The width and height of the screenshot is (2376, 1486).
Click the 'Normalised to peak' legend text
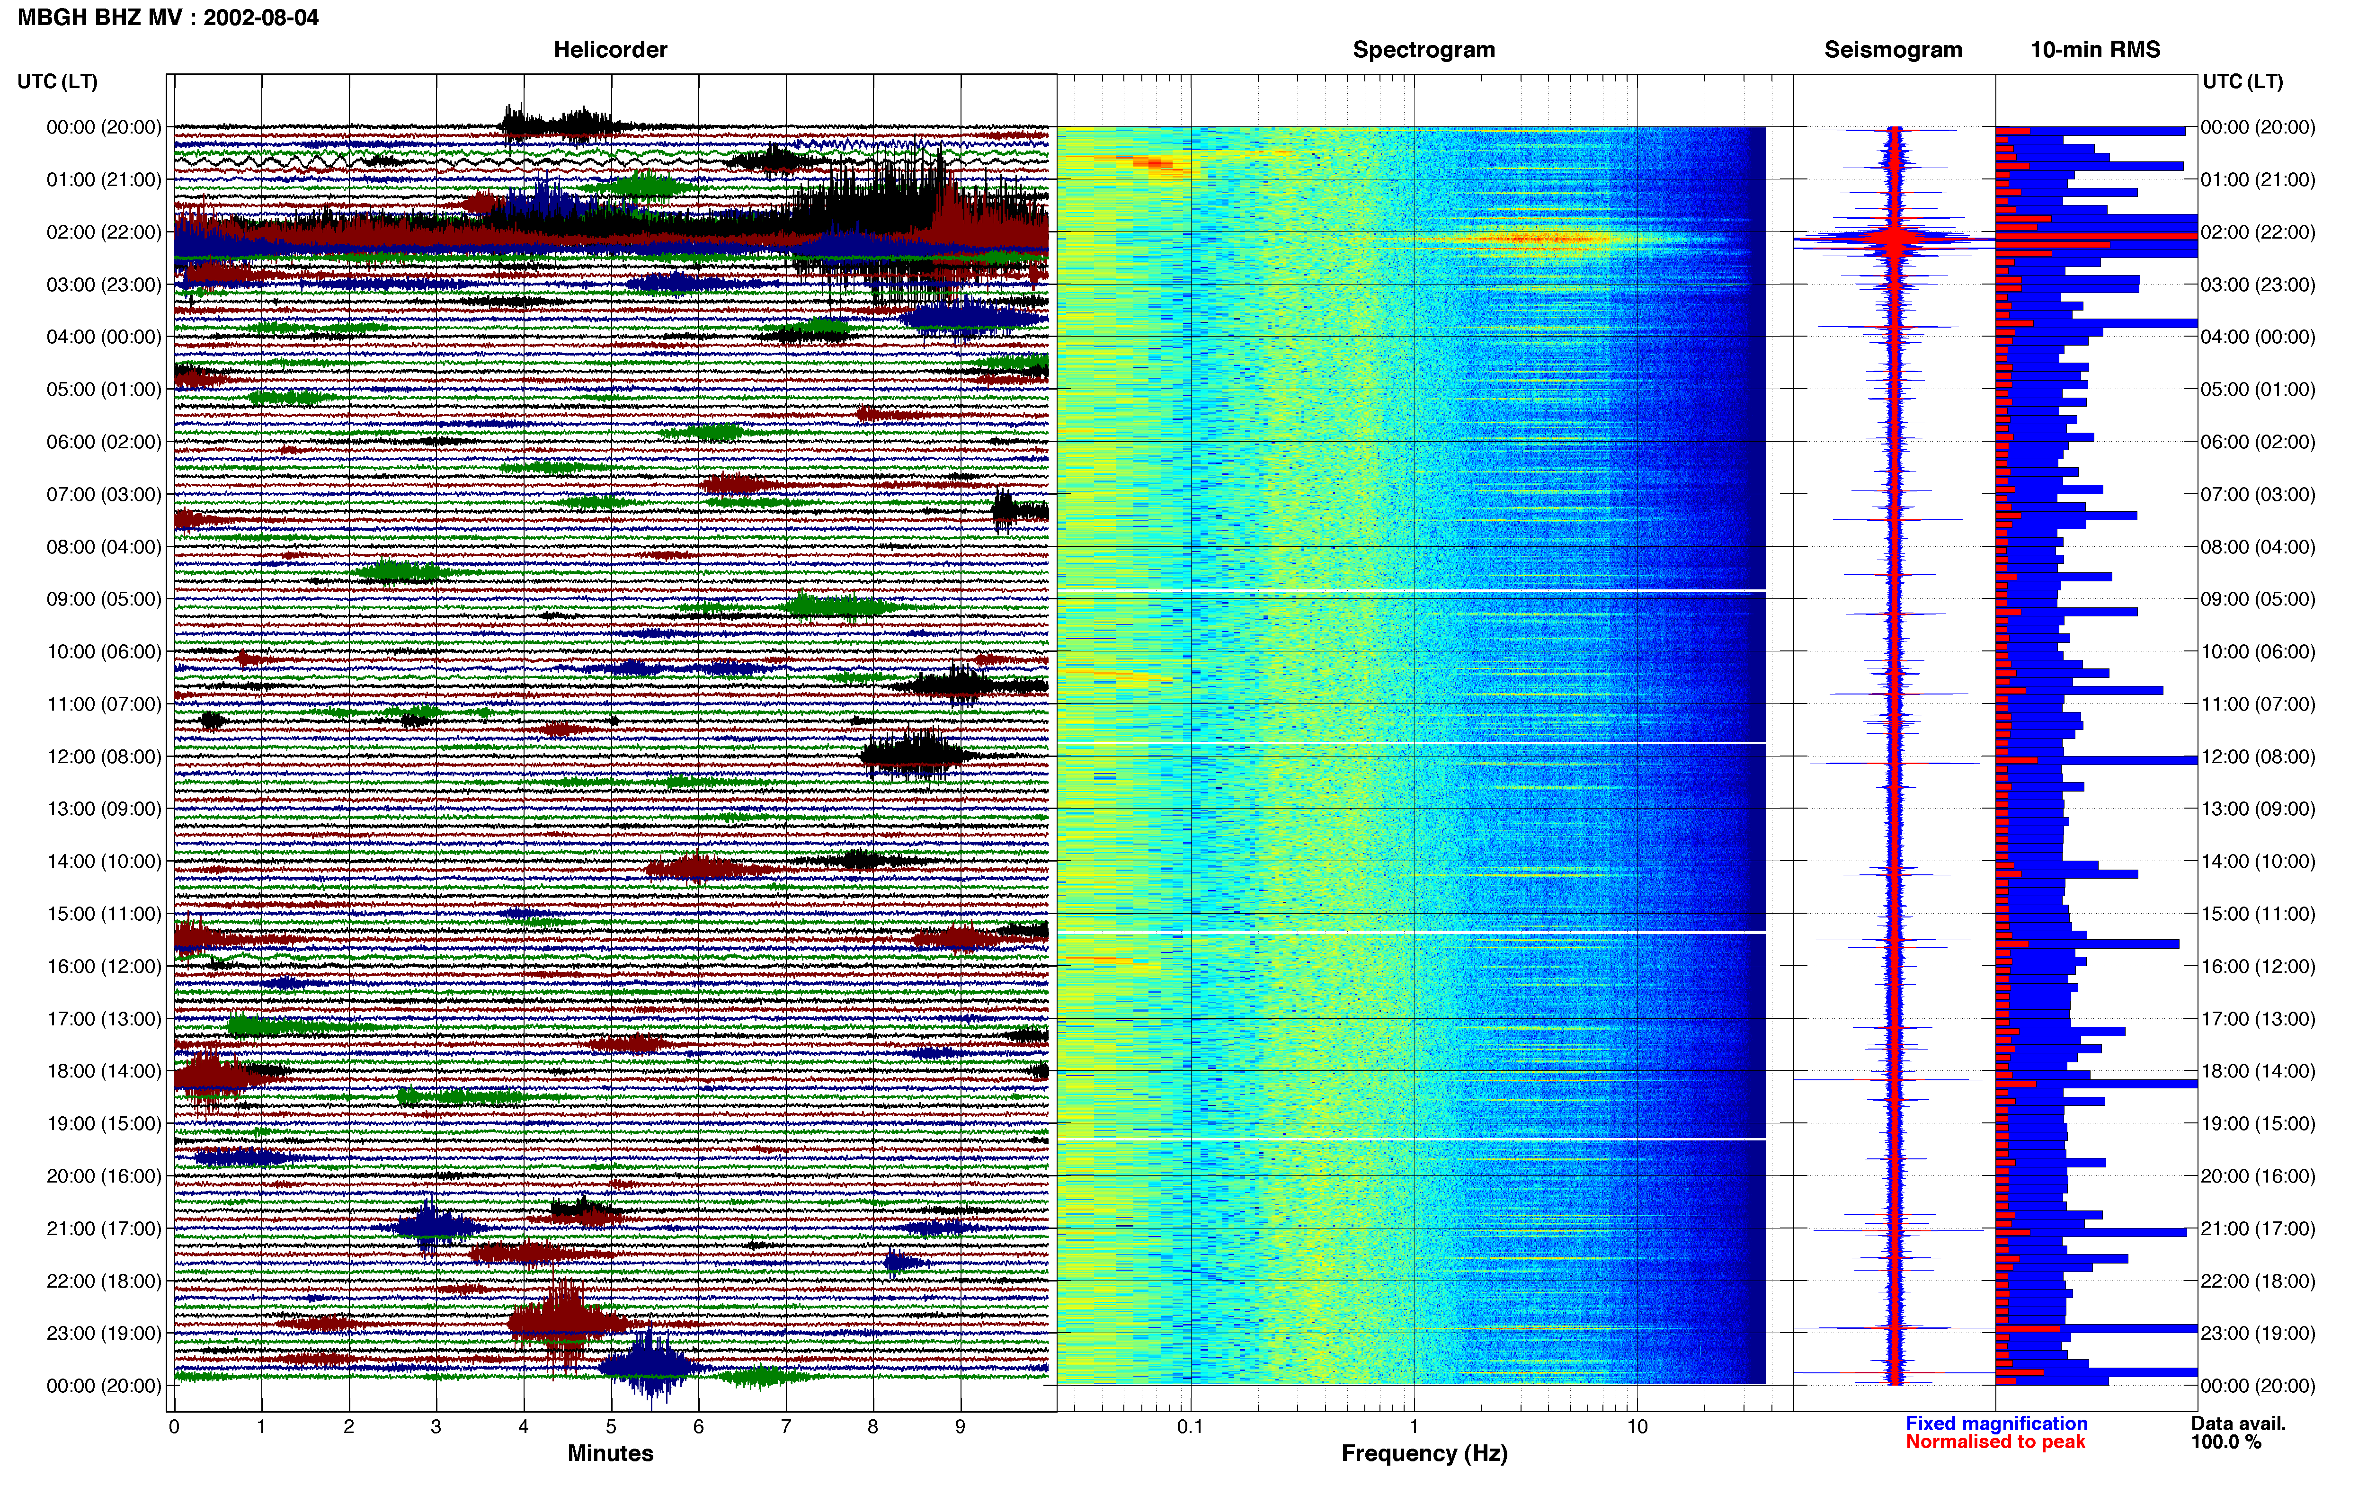[1995, 1442]
